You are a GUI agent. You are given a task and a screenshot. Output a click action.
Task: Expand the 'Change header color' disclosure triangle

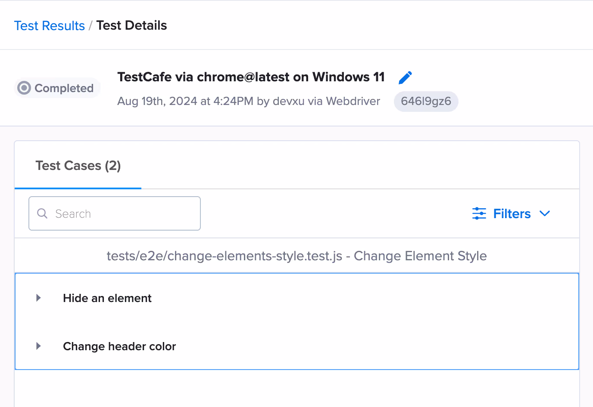[39, 346]
